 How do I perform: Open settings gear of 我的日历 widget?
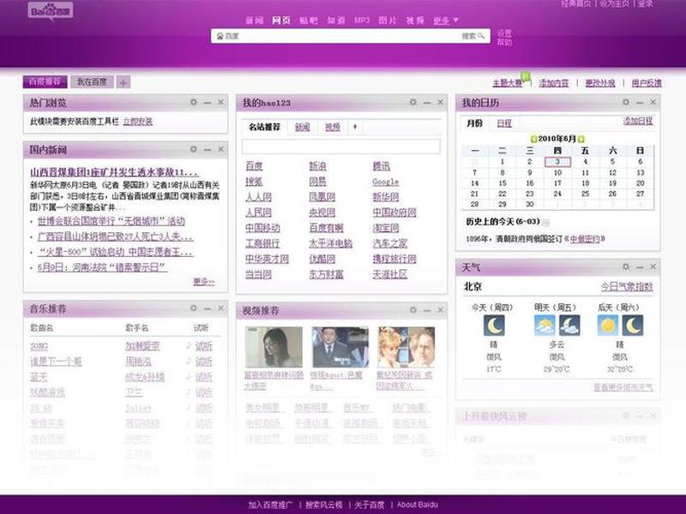point(626,102)
